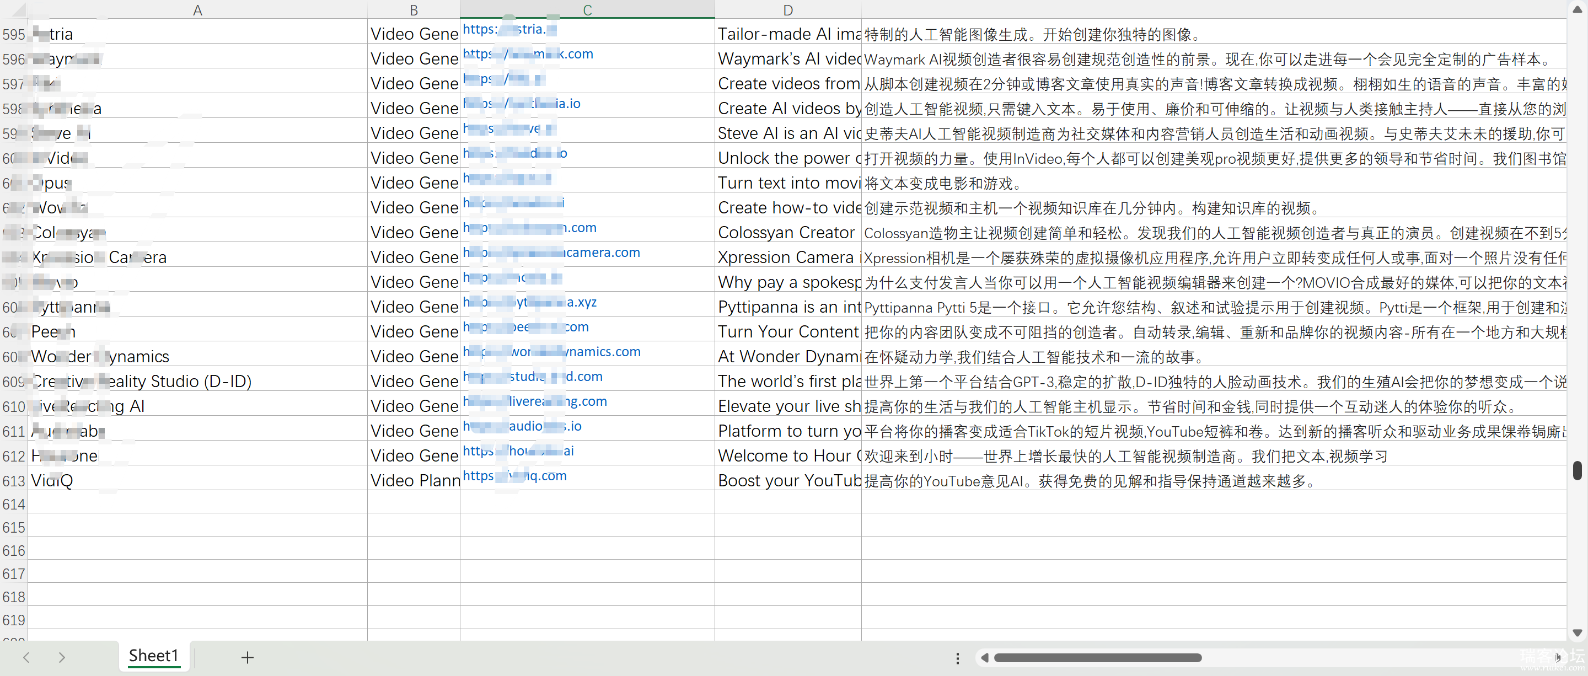The height and width of the screenshot is (676, 1588).
Task: Select the Sheet1 tab
Action: [x=153, y=656]
